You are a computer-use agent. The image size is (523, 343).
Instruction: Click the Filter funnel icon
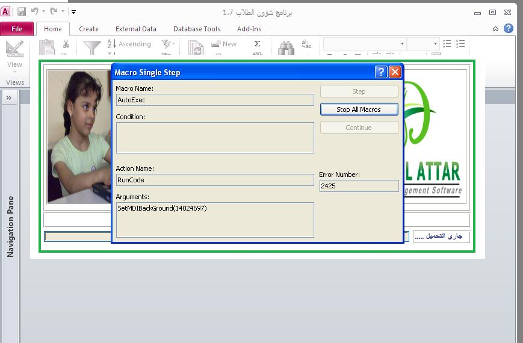tap(92, 48)
